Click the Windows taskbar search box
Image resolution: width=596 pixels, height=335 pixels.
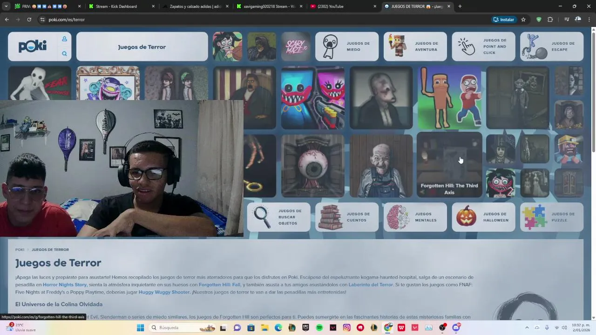tap(183, 328)
